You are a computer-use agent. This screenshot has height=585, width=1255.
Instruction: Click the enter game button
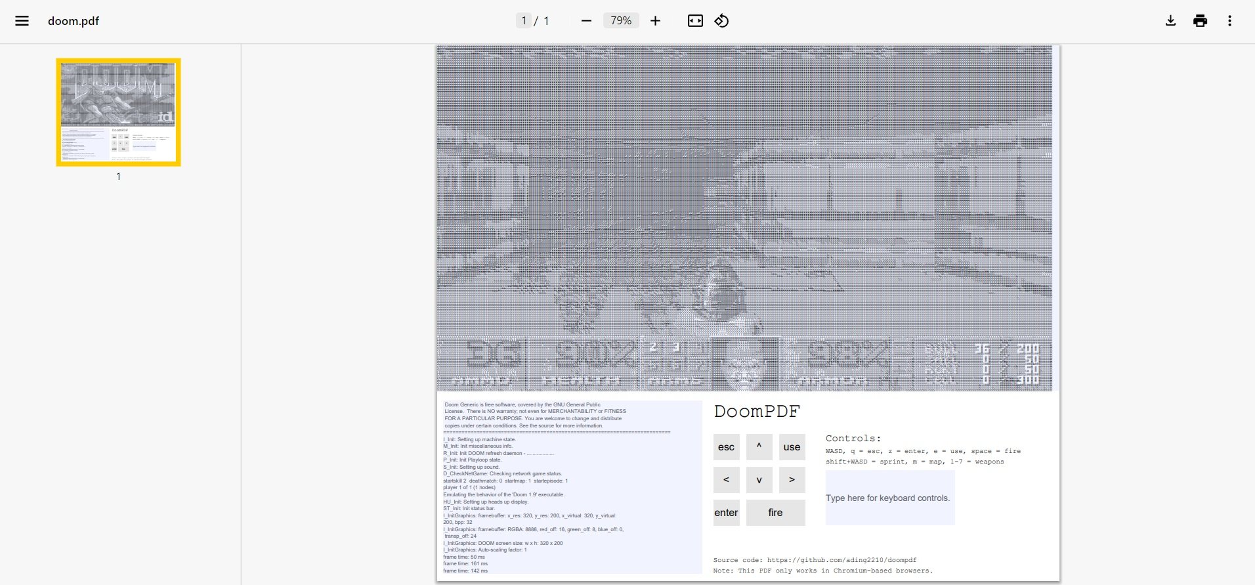[x=726, y=513]
